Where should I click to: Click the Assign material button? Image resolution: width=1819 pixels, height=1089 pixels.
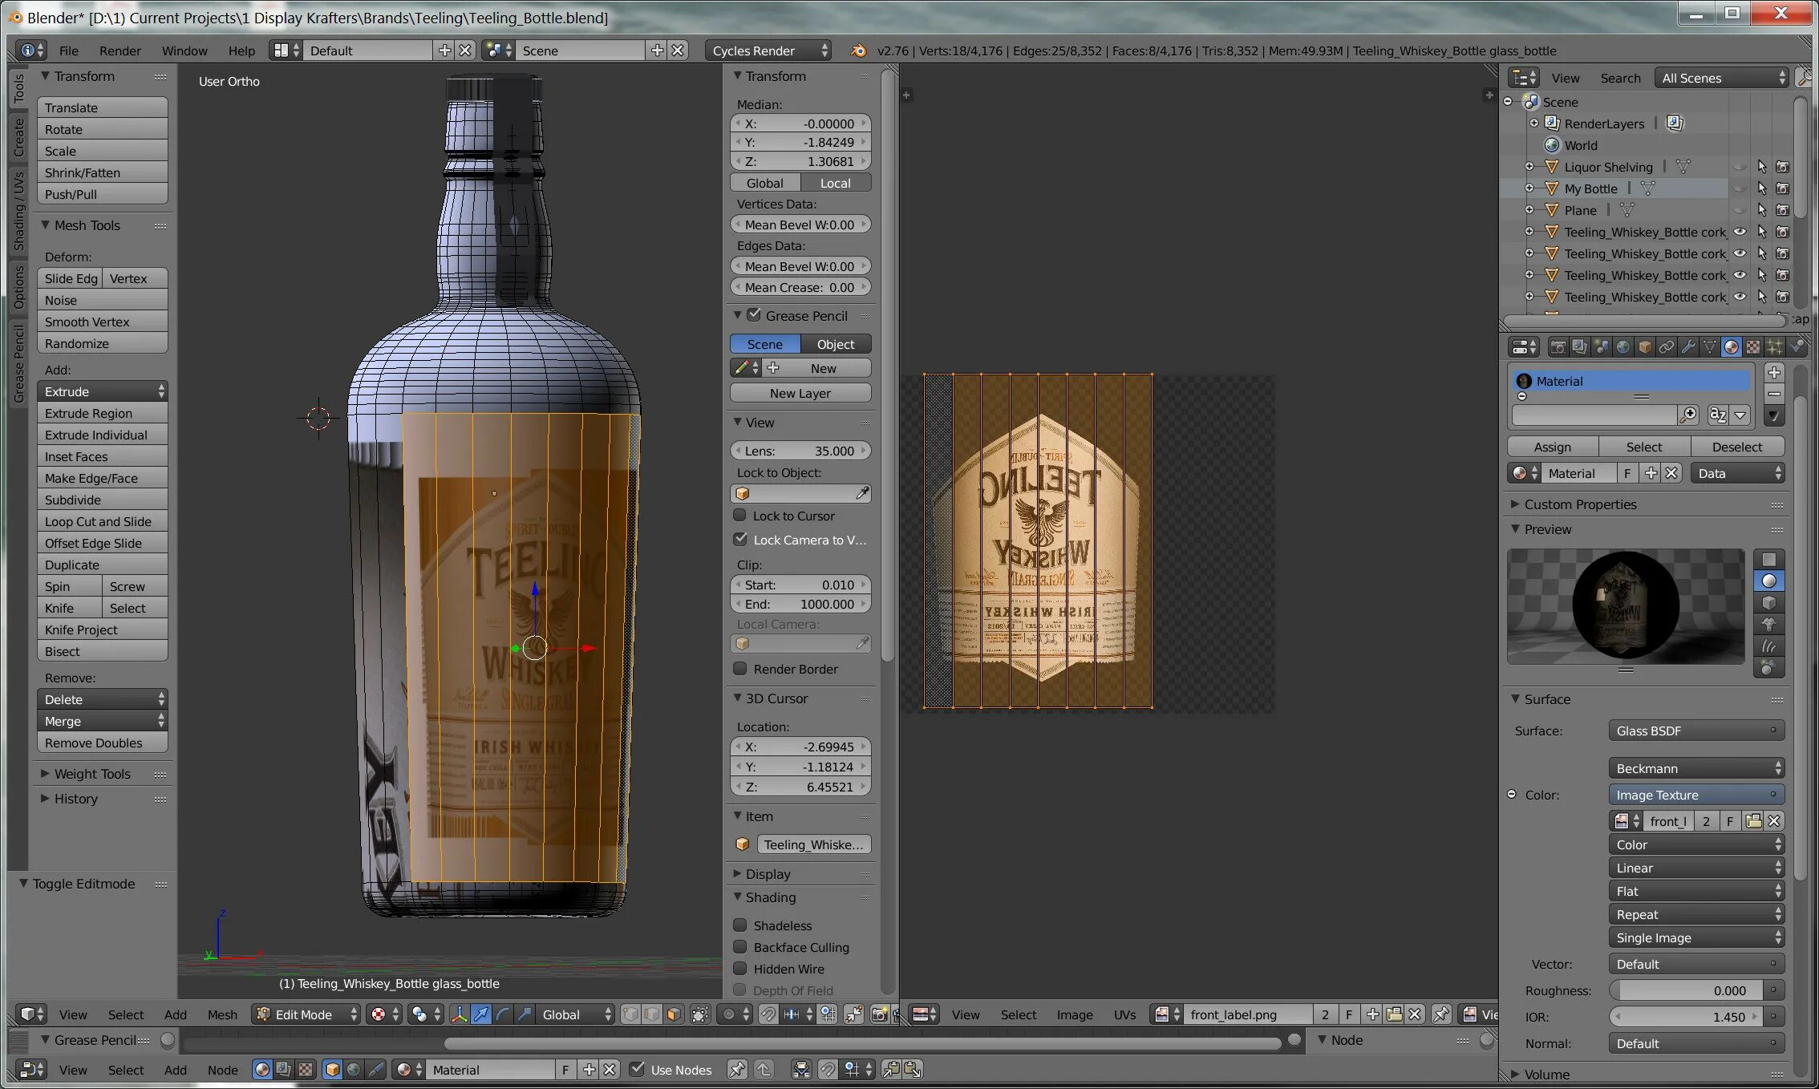pos(1552,447)
